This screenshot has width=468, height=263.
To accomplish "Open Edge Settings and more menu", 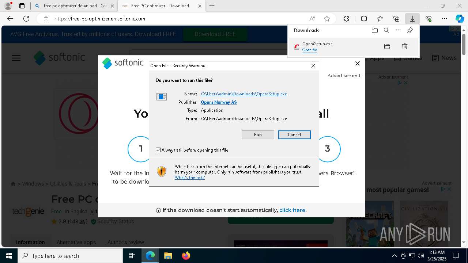I will tap(445, 19).
